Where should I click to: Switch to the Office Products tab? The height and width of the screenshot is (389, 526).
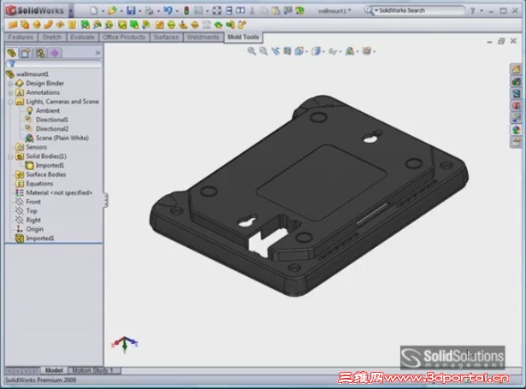pyautogui.click(x=124, y=38)
